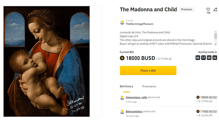This screenshot has width=219, height=120.
Task: Click BUSD icon next to 18000 BUSD bid entry
Action: pos(198,97)
